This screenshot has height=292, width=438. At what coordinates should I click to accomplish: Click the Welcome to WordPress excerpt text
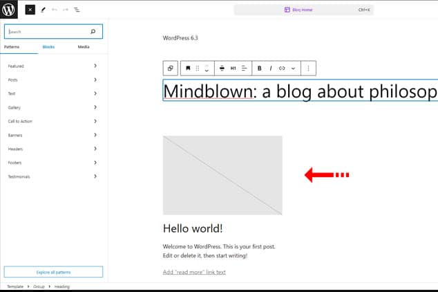point(219,251)
